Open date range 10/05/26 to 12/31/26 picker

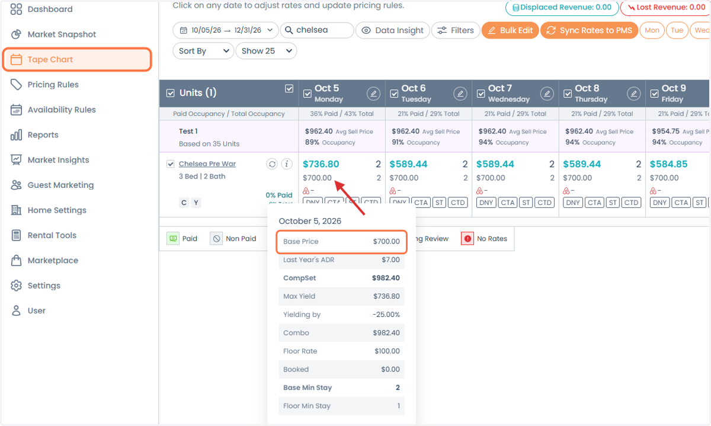225,30
